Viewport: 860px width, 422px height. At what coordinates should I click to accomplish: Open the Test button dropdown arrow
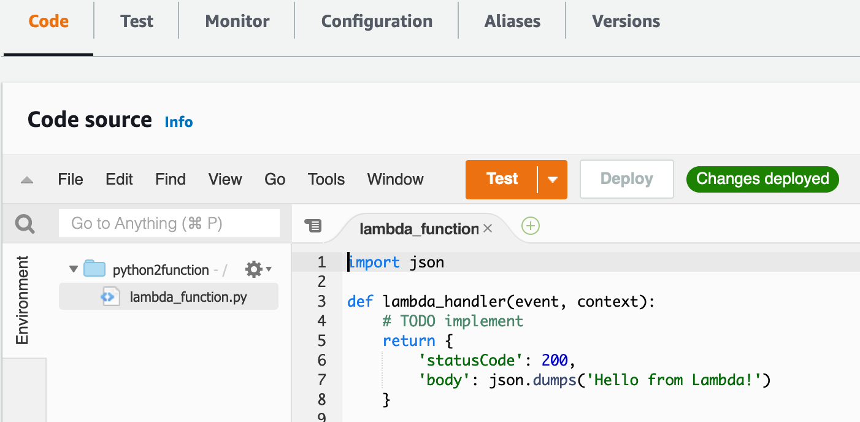tap(552, 180)
